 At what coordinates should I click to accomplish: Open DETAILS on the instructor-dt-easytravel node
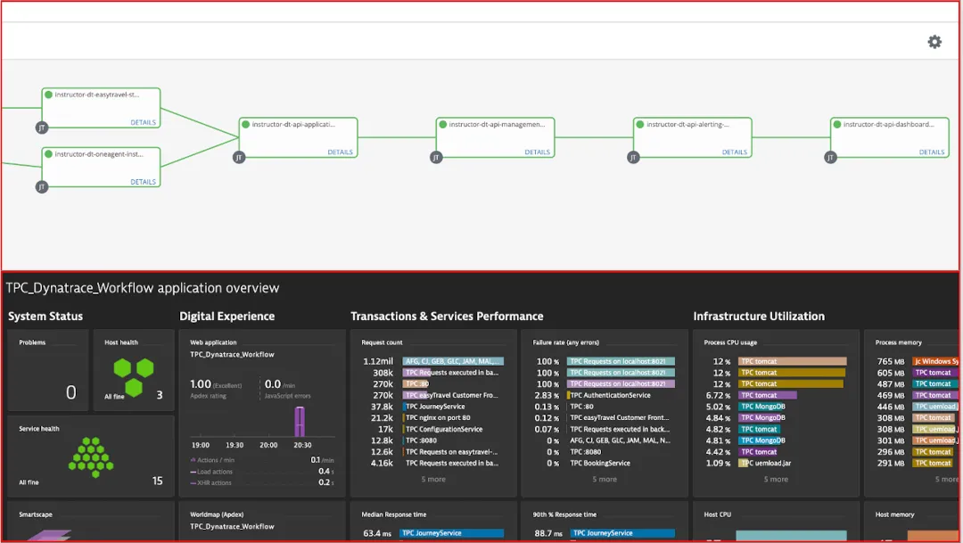(144, 122)
